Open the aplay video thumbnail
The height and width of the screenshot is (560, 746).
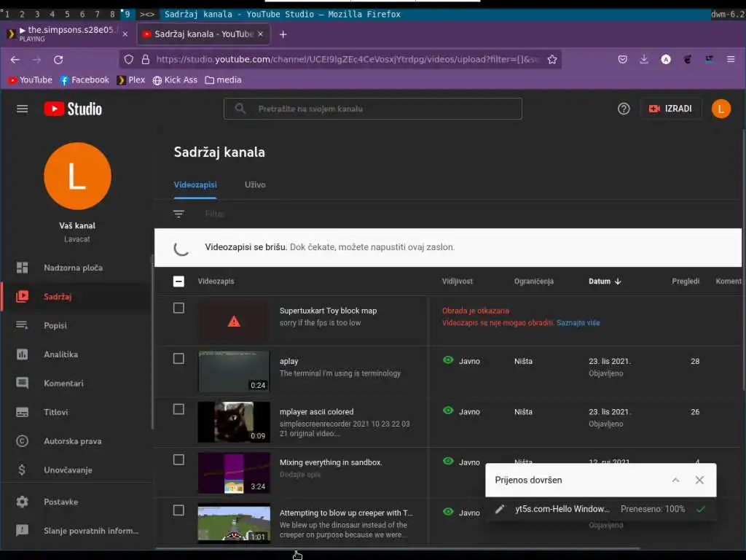234,371
